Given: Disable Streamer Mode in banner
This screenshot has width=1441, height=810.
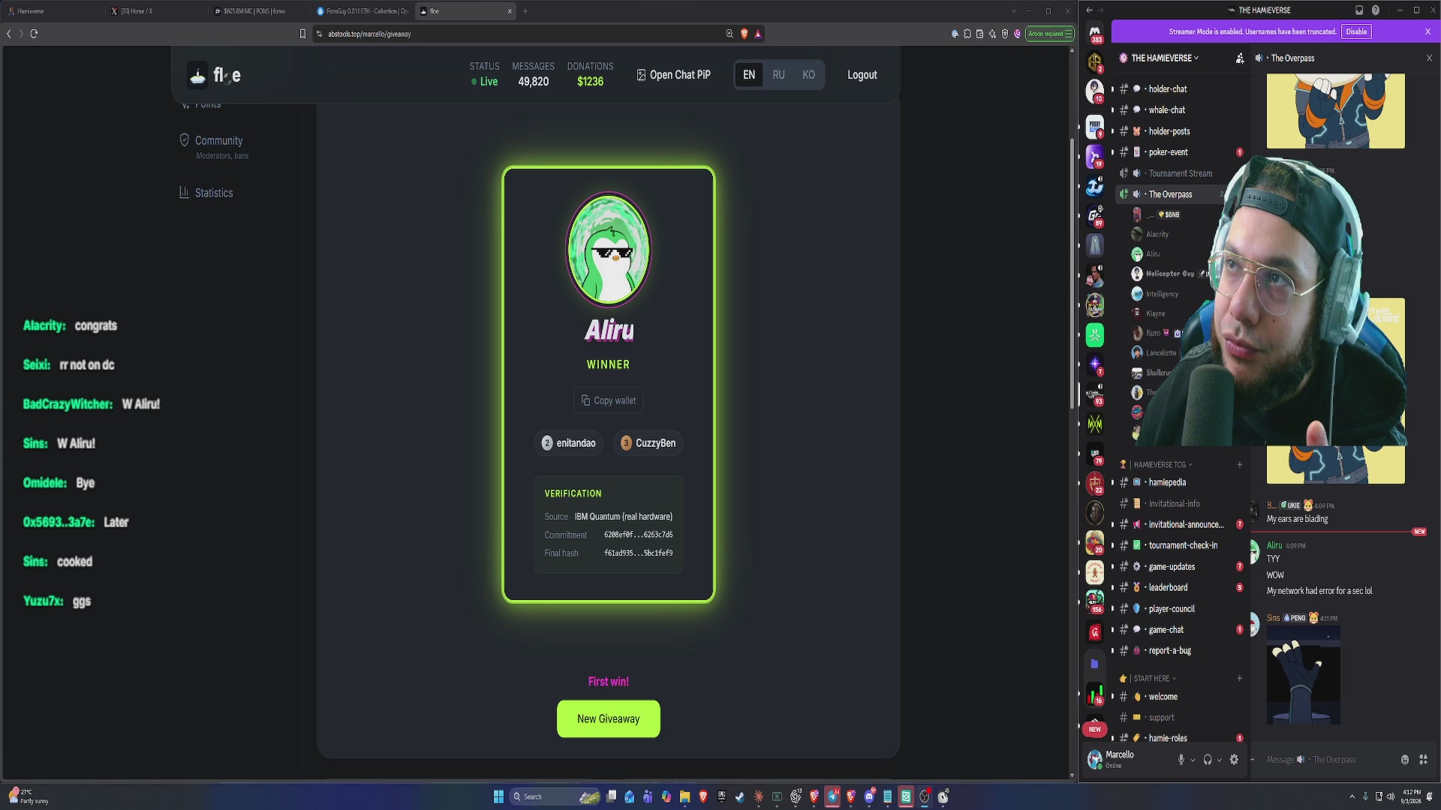Looking at the screenshot, I should (1356, 31).
